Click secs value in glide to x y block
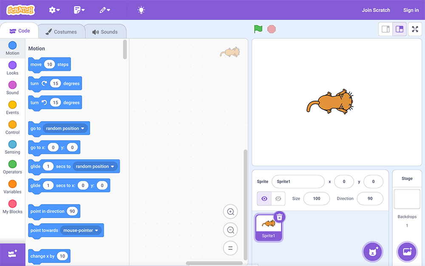This screenshot has width=425, height=266. coord(48,186)
